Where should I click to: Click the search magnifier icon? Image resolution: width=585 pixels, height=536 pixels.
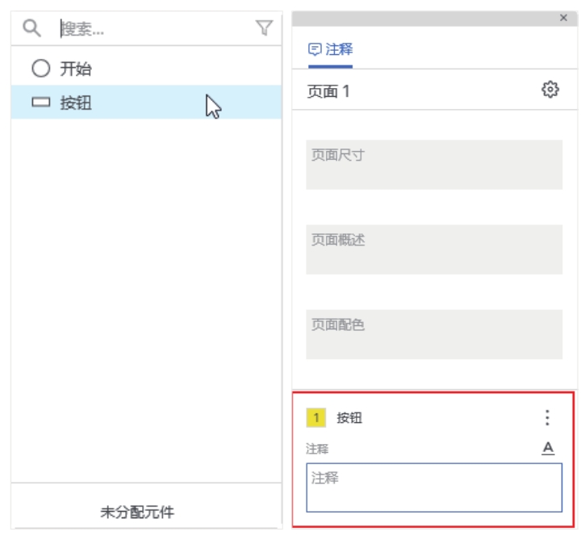31,28
